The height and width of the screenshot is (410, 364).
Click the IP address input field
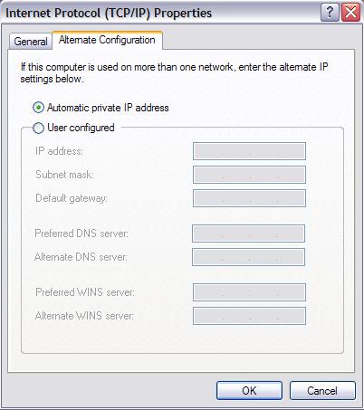(249, 151)
